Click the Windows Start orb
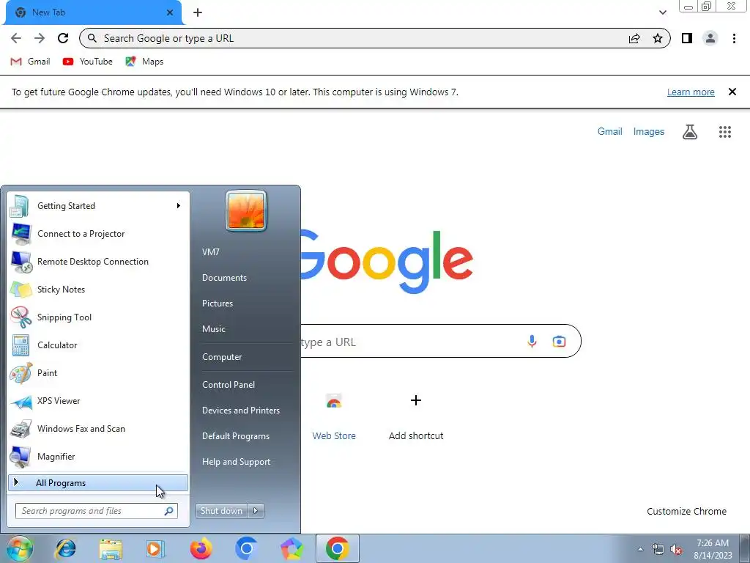The image size is (750, 563). click(20, 548)
